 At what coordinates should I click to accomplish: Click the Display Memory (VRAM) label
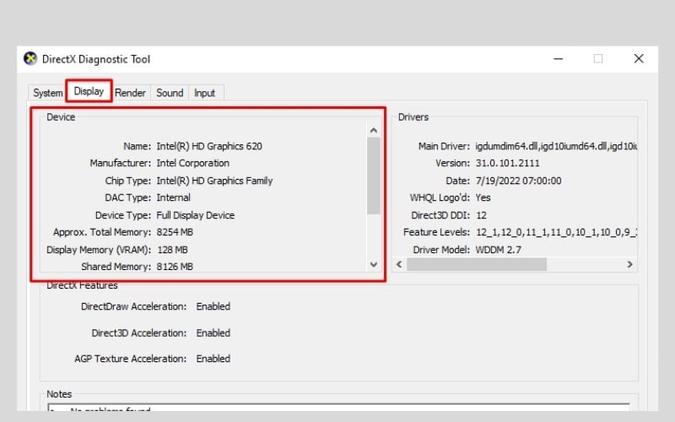99,250
